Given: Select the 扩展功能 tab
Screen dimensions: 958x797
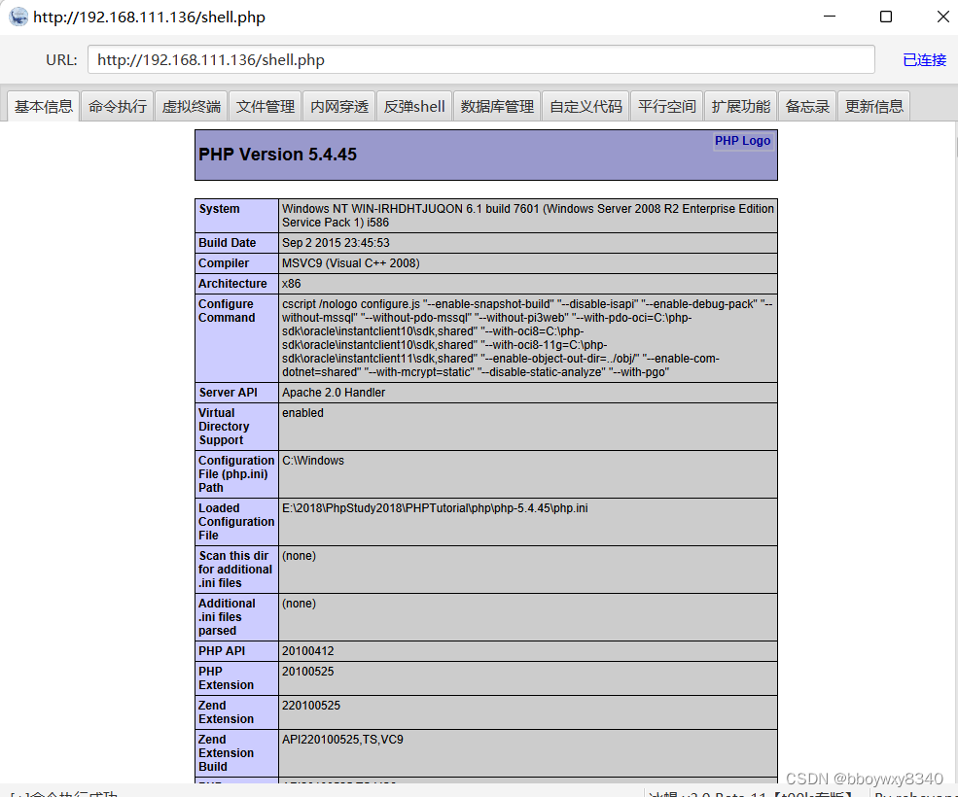Looking at the screenshot, I should 740,106.
